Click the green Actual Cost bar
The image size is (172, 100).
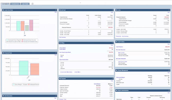[27, 28]
